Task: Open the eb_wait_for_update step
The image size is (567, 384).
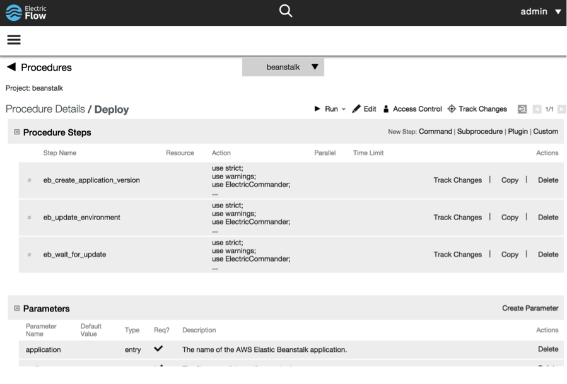Action: coord(74,255)
